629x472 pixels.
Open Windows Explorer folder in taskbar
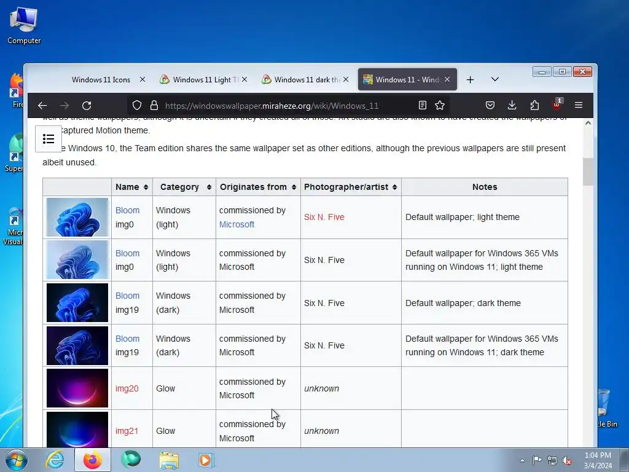coord(169,460)
